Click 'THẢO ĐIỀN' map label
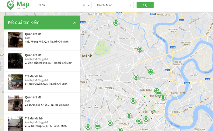 193,75
